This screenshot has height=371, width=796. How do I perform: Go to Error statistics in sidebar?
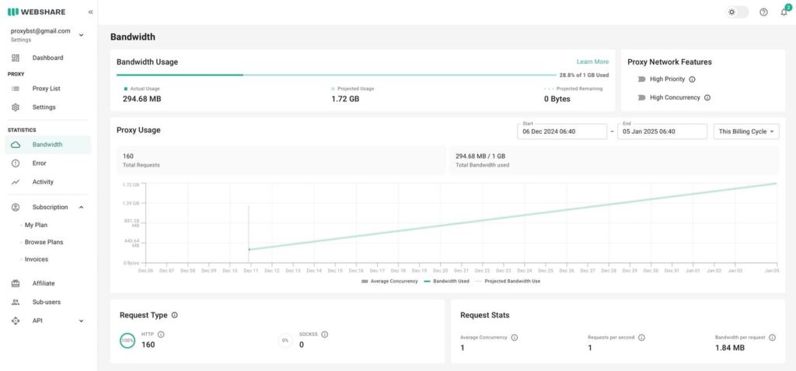pyautogui.click(x=39, y=163)
